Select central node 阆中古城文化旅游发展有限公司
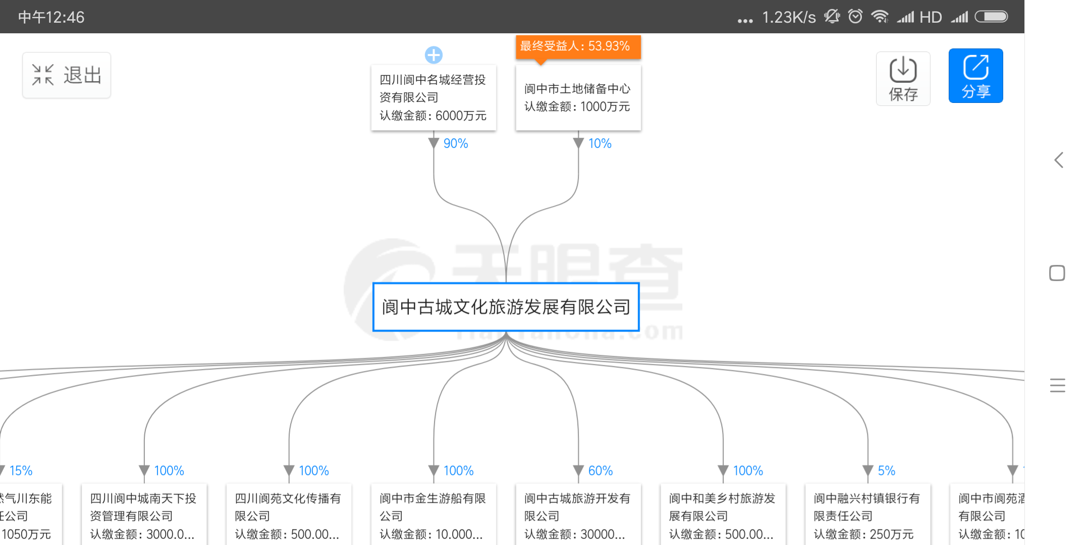The height and width of the screenshot is (545, 1090). pyautogui.click(x=506, y=307)
